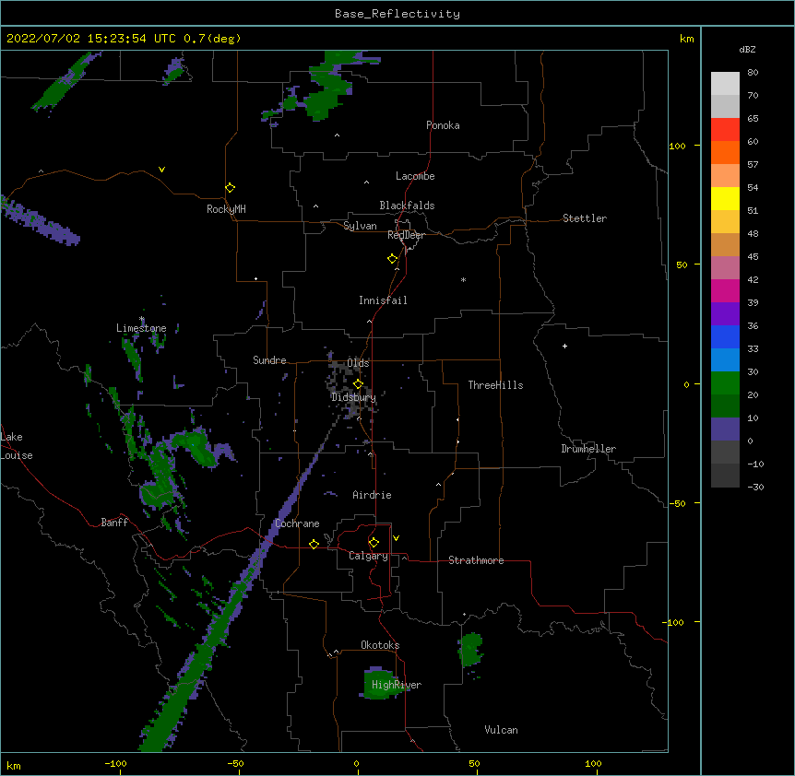795x776 pixels.
Task: Click the yellow diamond marker south of RedDeer
Action: pos(393,259)
